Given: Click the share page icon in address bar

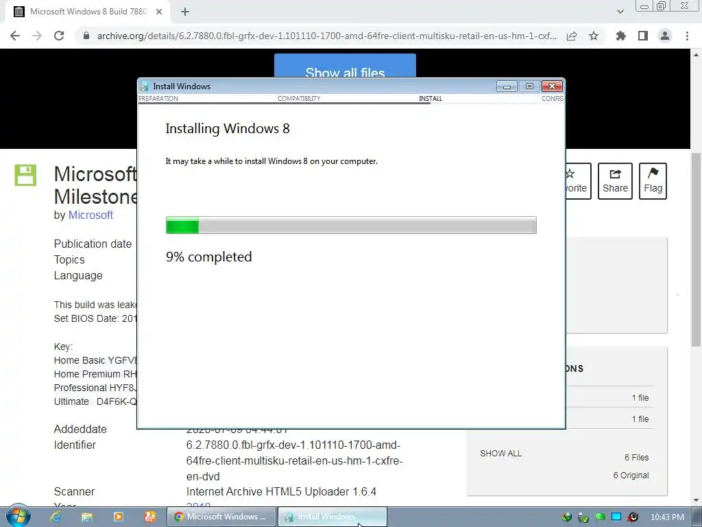Looking at the screenshot, I should click(572, 36).
